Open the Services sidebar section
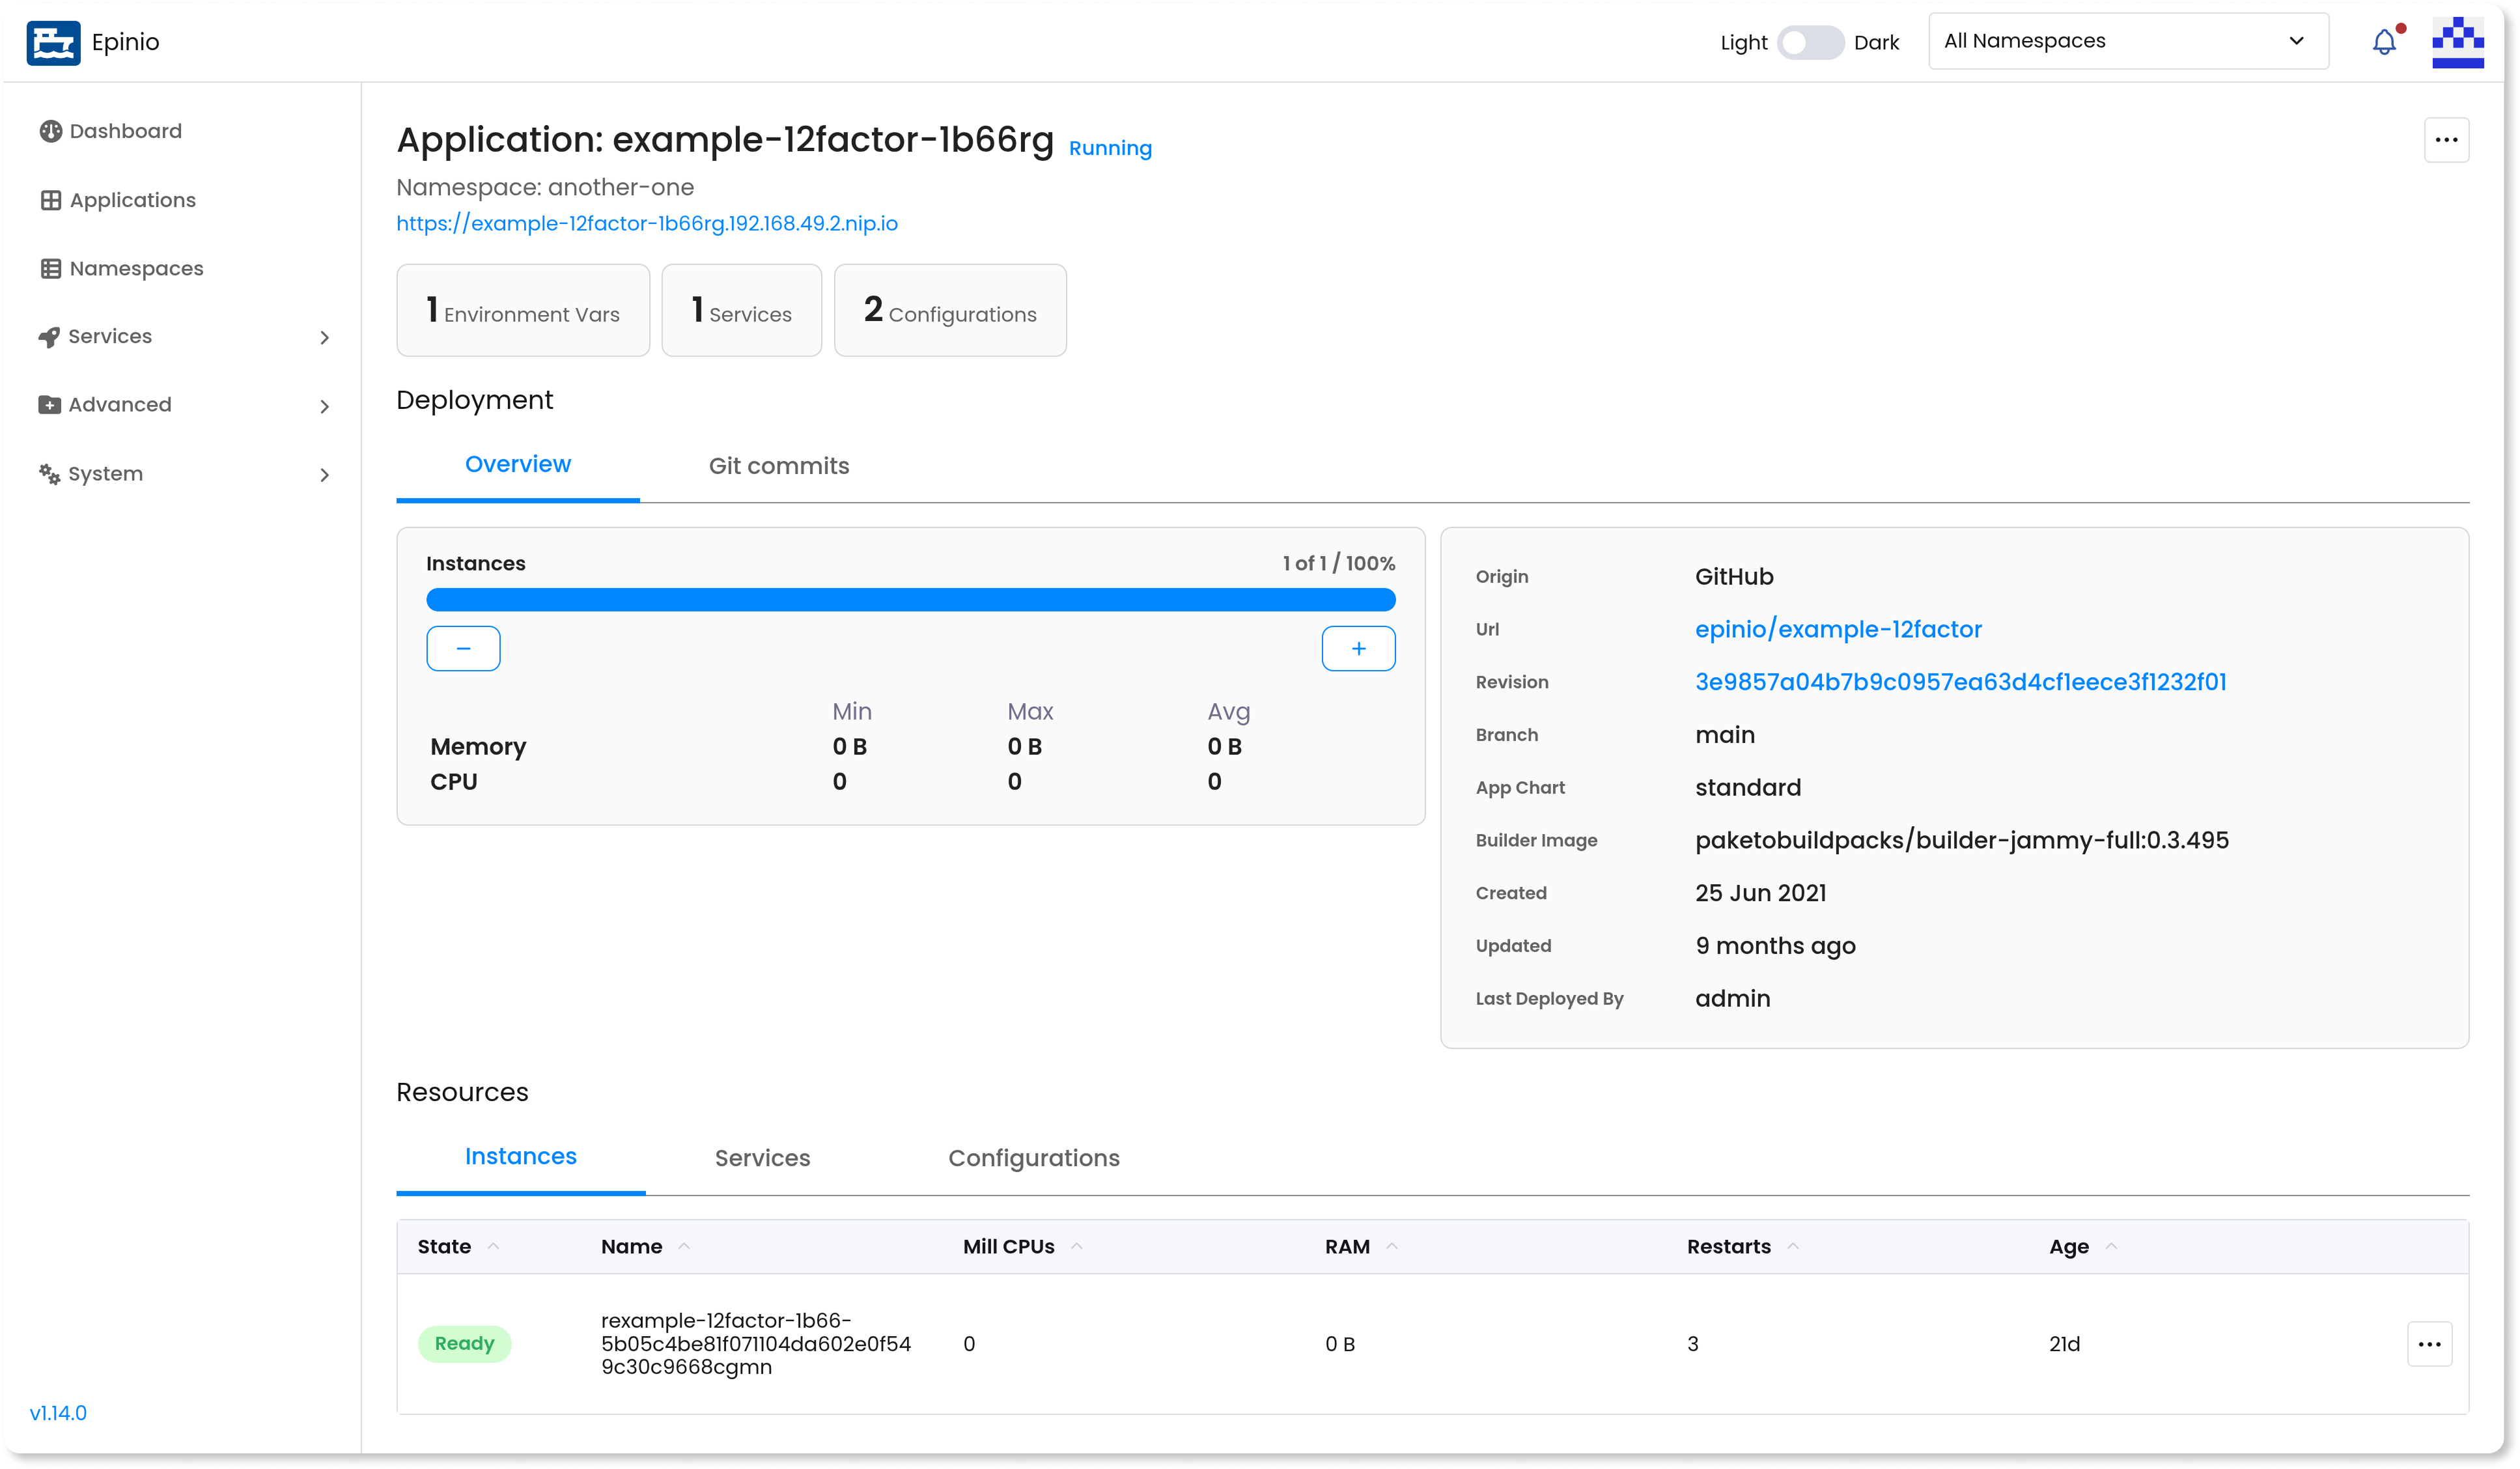The height and width of the screenshot is (1469, 2520). 184,336
